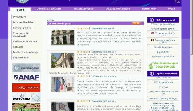Open the FOREXEBUG banner
Screen dimensions: 193x111
26,97
